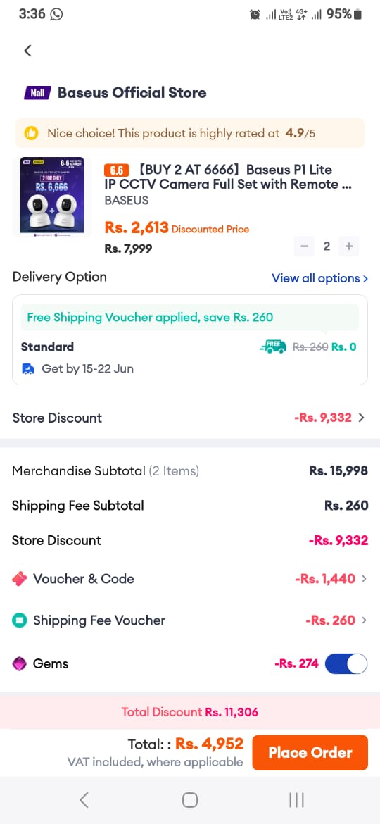Open Voucher & Code selection chevron
Viewport: 380px width, 824px height.
tap(364, 579)
